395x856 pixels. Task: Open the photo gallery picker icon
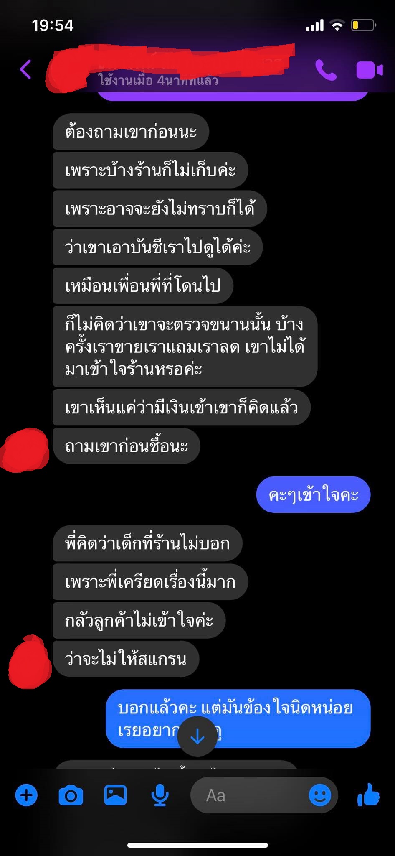point(115,795)
